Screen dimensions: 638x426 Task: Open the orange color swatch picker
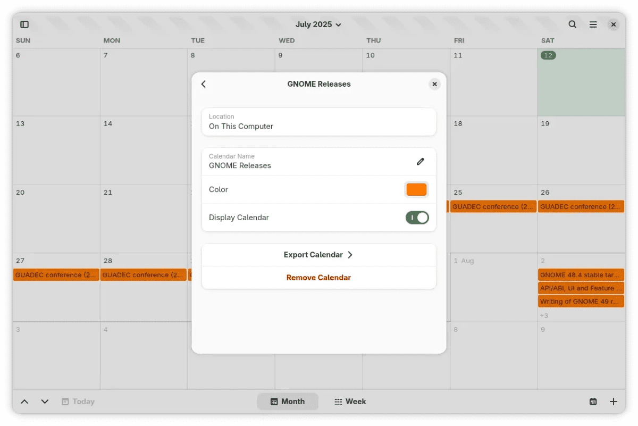click(x=416, y=189)
